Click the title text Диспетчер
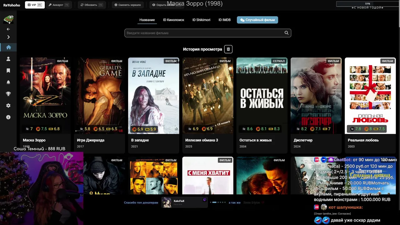Image resolution: width=400 pixels, height=225 pixels. [x=303, y=140]
